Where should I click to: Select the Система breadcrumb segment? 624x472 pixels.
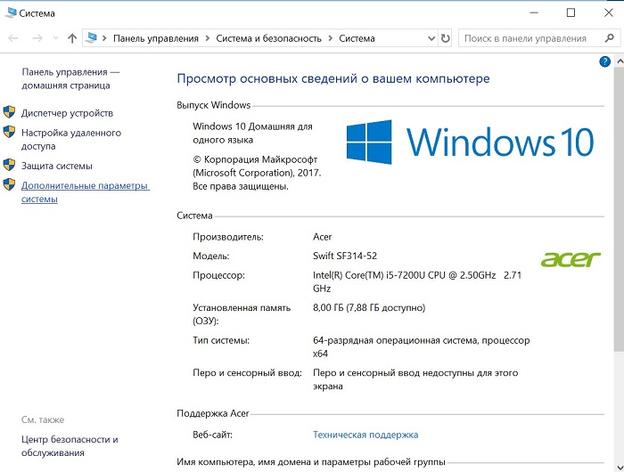[x=357, y=38]
